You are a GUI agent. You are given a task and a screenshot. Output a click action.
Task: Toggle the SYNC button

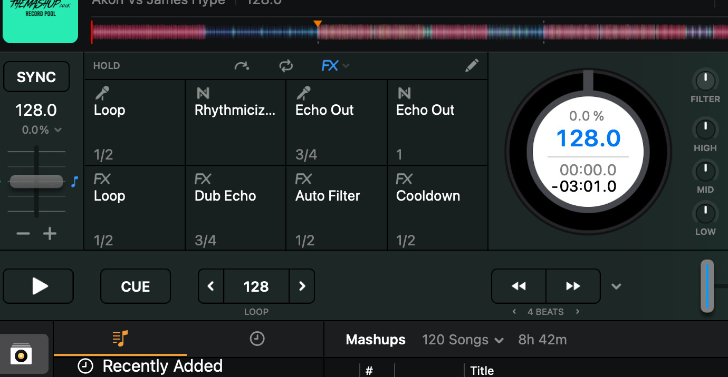[36, 77]
